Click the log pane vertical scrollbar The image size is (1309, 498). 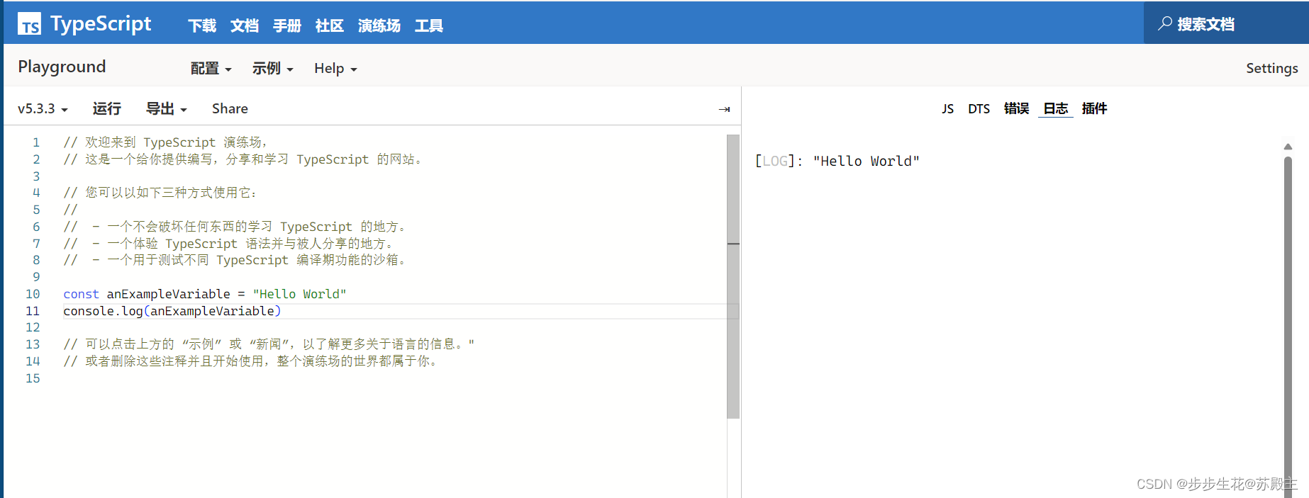[x=1288, y=326]
